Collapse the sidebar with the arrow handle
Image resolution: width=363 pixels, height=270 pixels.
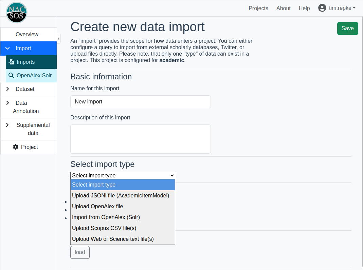[59, 39]
